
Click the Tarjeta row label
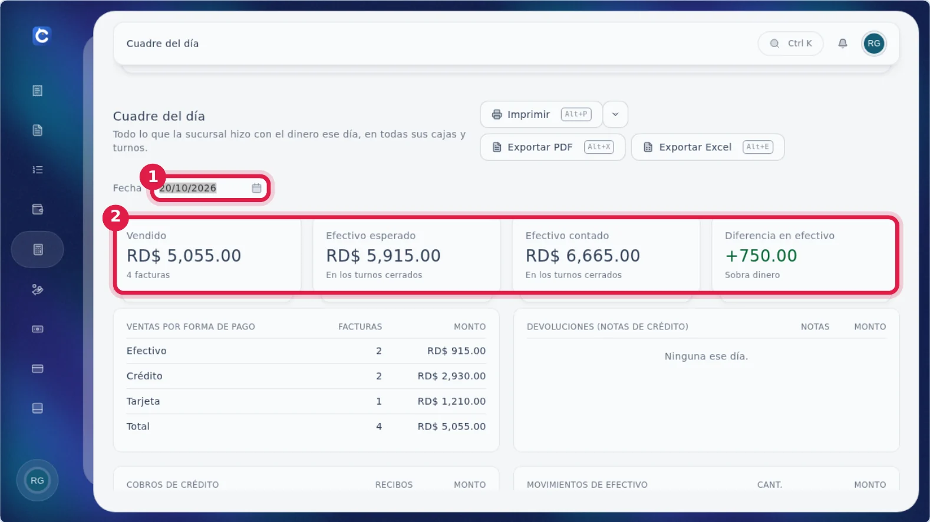[x=143, y=401]
